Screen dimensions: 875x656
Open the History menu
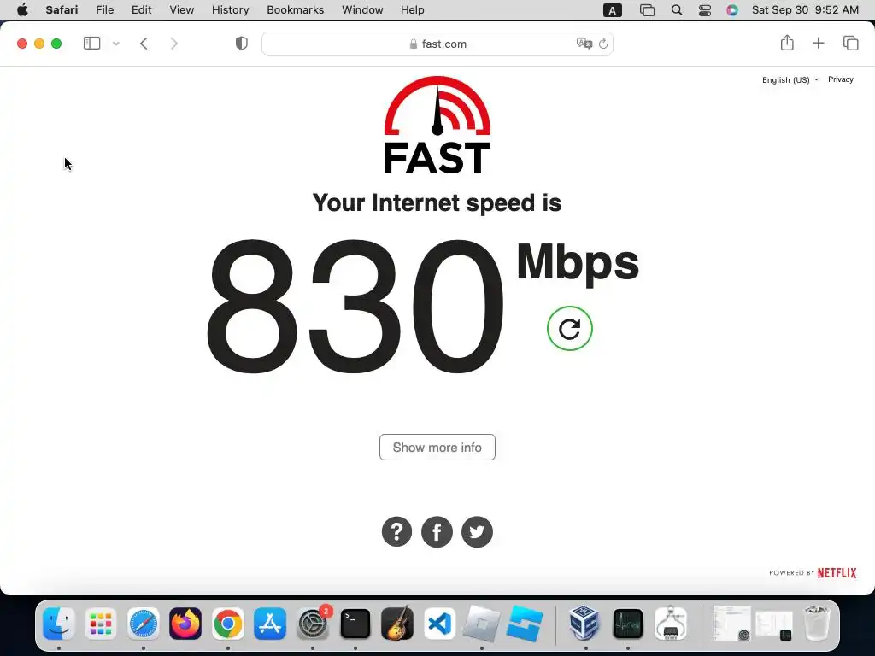point(230,10)
